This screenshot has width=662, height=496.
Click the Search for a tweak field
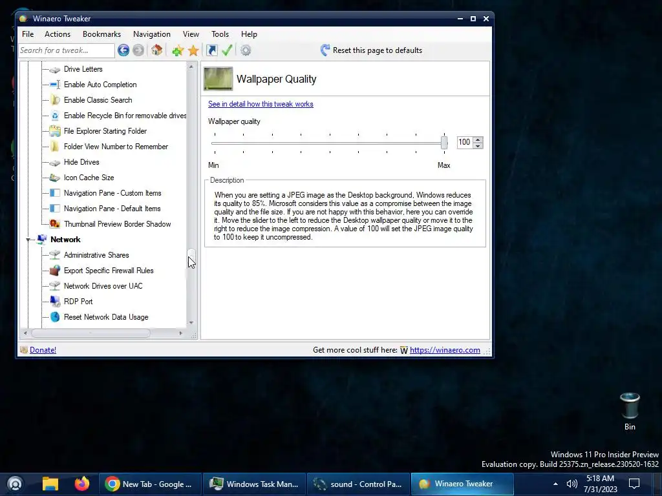coord(67,50)
